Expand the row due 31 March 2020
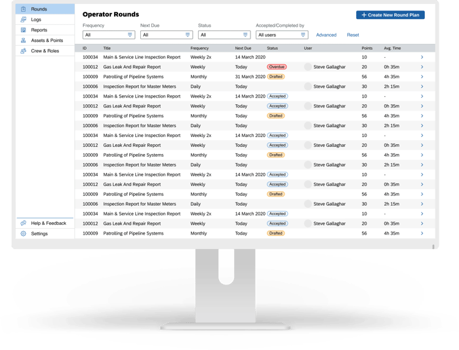This screenshot has height=350, width=459. [x=422, y=77]
